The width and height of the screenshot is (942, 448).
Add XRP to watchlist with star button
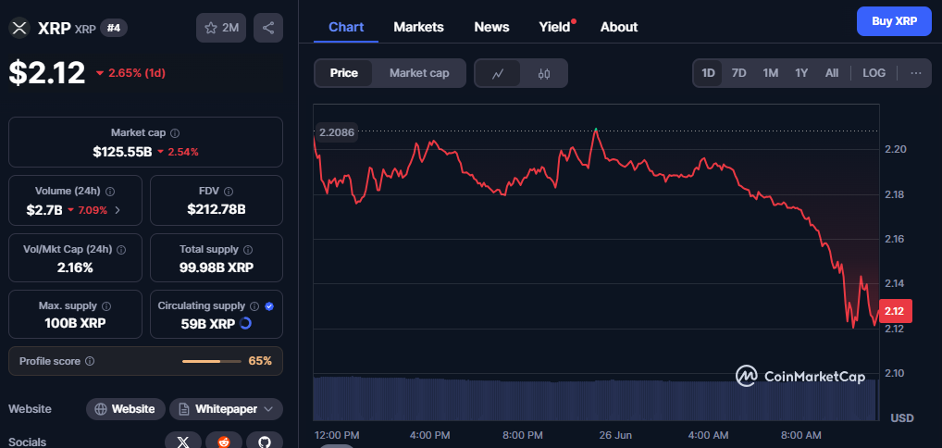[x=221, y=28]
